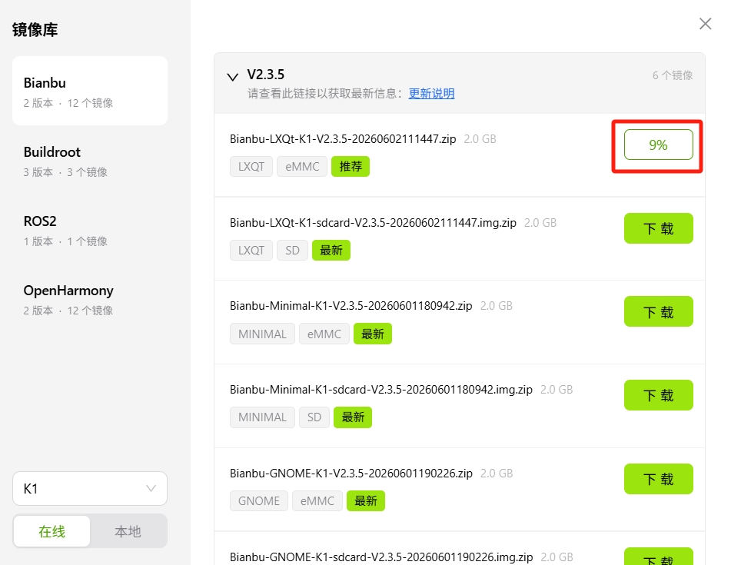Viewport: 731px width, 565px height.
Task: Download Bianbu-LXQt-K1-sdcard image
Action: point(658,228)
